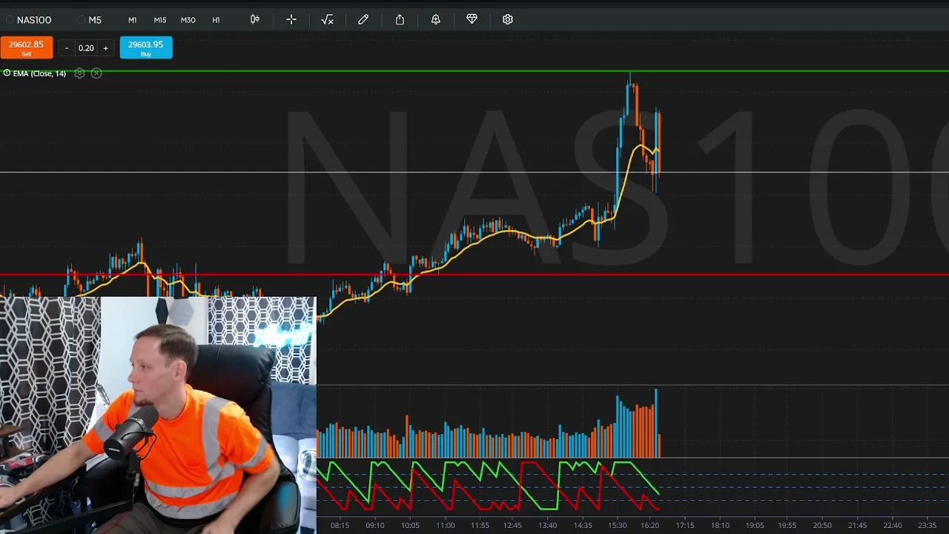Click the 11:00 time axis label

[x=446, y=525]
